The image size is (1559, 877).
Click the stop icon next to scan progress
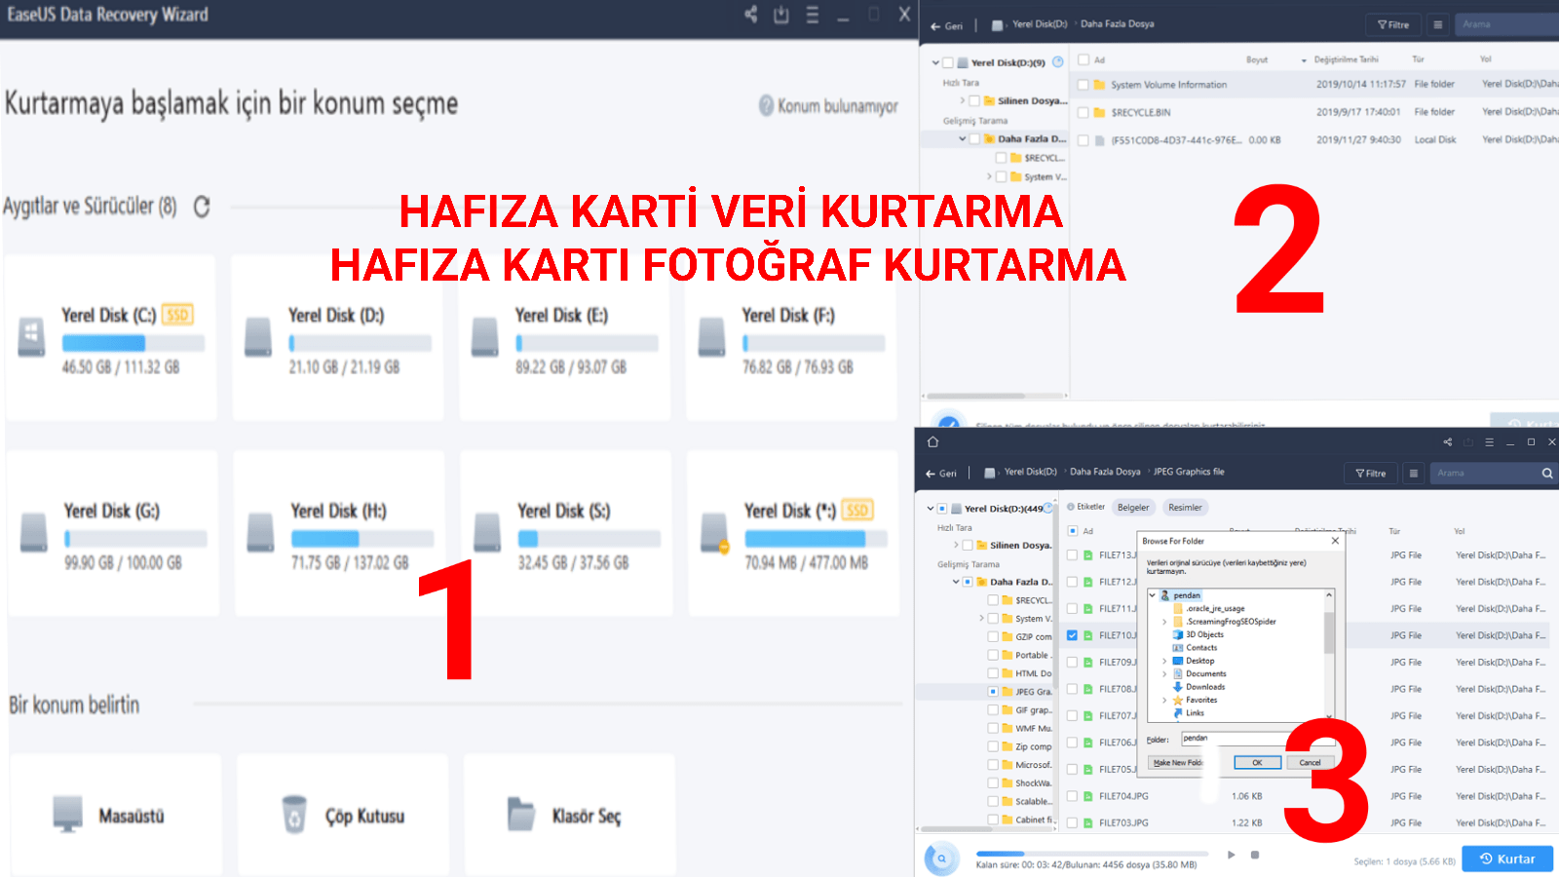click(x=1255, y=855)
